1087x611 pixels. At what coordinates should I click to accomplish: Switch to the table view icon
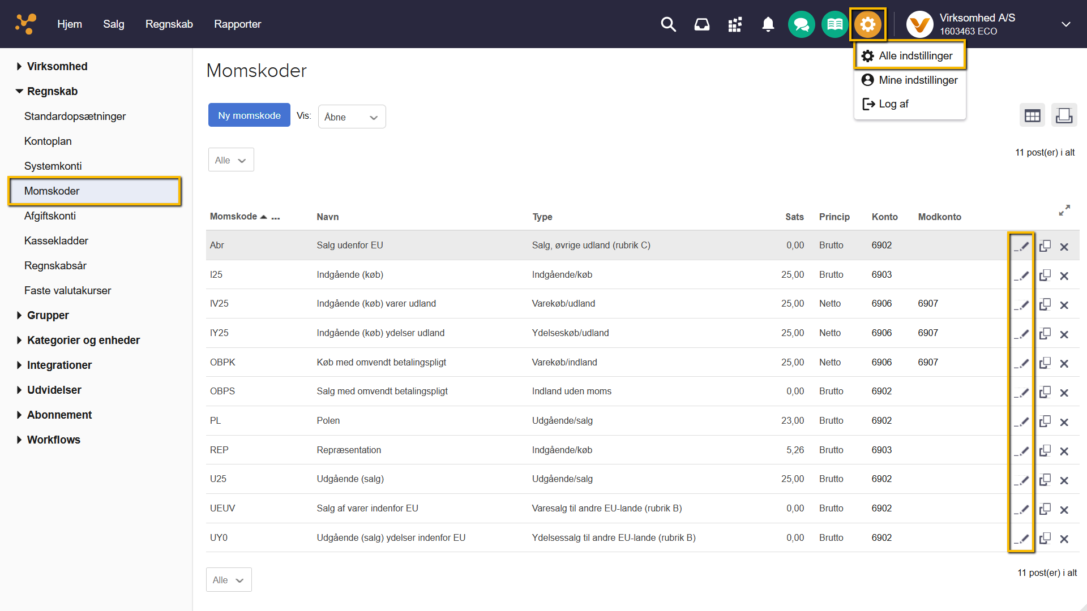click(x=1032, y=116)
